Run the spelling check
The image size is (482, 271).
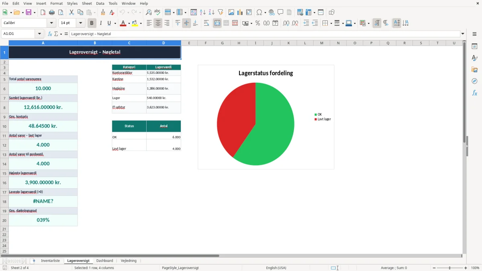pos(157,12)
